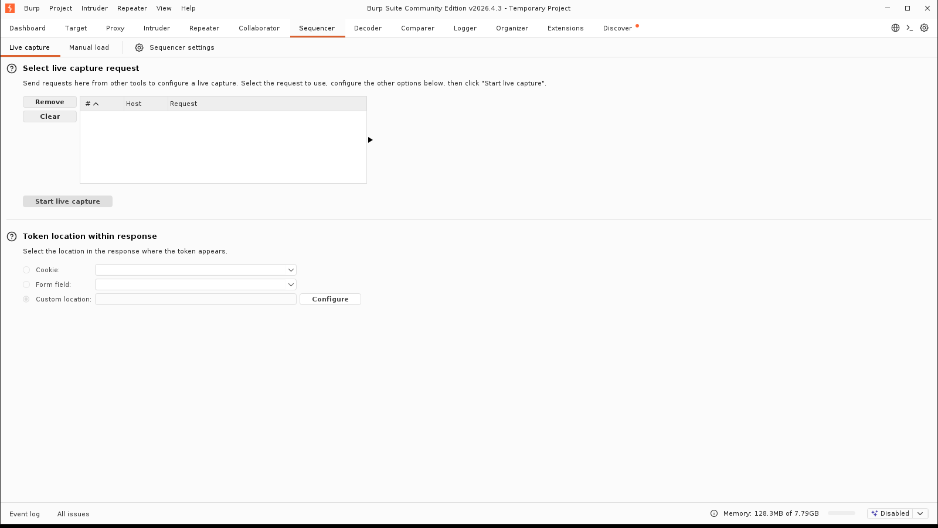Open the Event log
This screenshot has height=528, width=938.
25,514
